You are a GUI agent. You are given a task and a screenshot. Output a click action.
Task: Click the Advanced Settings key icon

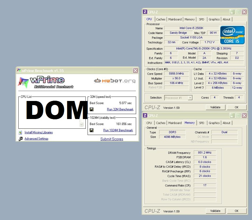tap(20, 139)
